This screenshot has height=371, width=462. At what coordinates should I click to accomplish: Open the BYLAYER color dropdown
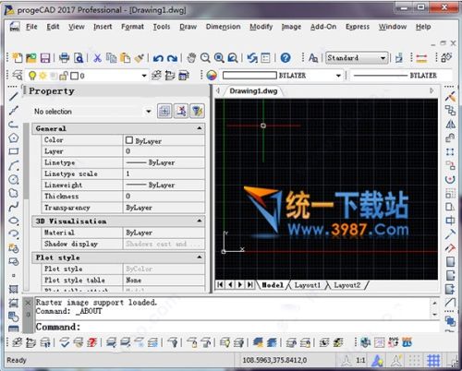[338, 76]
